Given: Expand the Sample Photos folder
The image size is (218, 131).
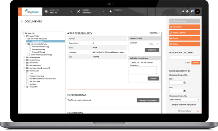Looking at the screenshot, I should [x=24, y=60].
